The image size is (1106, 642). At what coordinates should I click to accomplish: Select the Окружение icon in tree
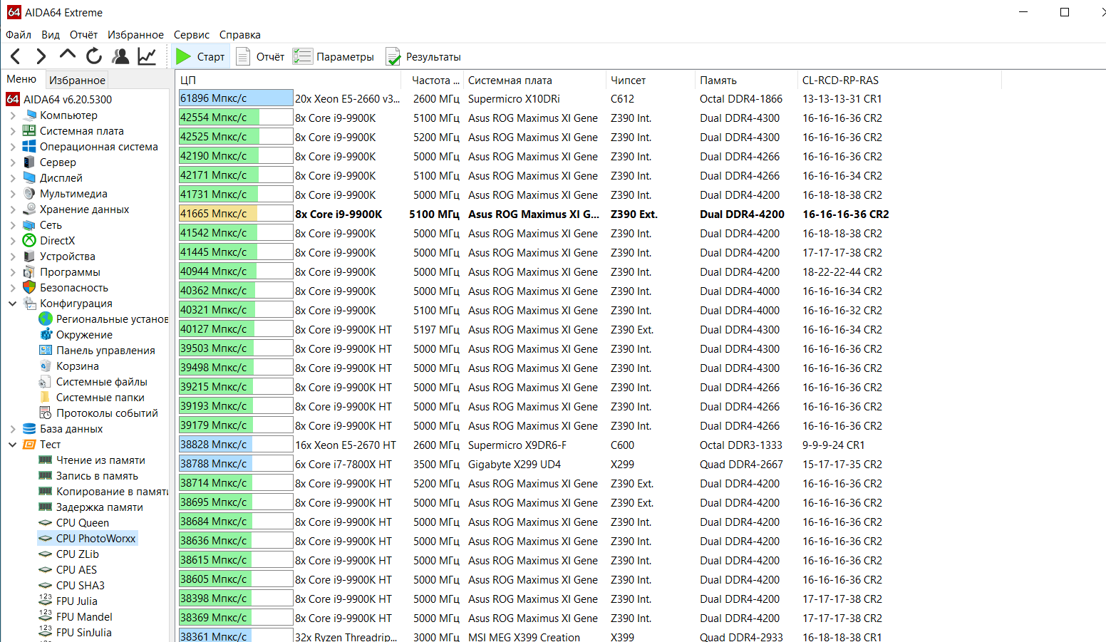(46, 335)
